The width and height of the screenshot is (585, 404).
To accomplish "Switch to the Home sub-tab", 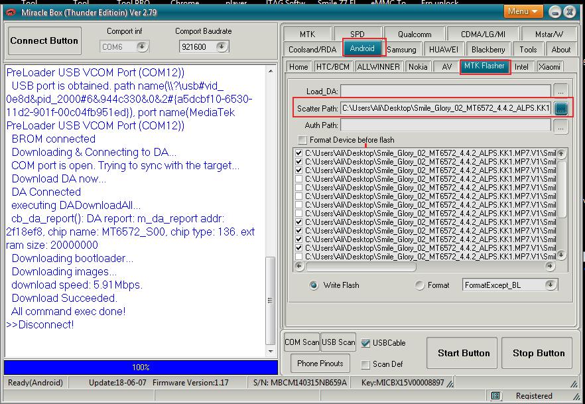I will [298, 67].
